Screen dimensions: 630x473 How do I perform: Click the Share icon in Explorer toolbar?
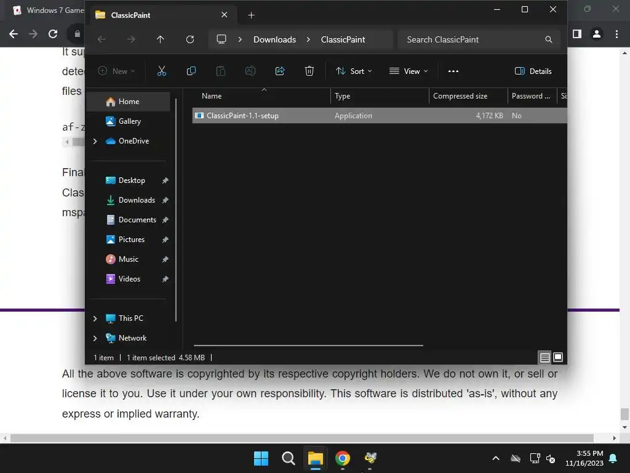280,71
